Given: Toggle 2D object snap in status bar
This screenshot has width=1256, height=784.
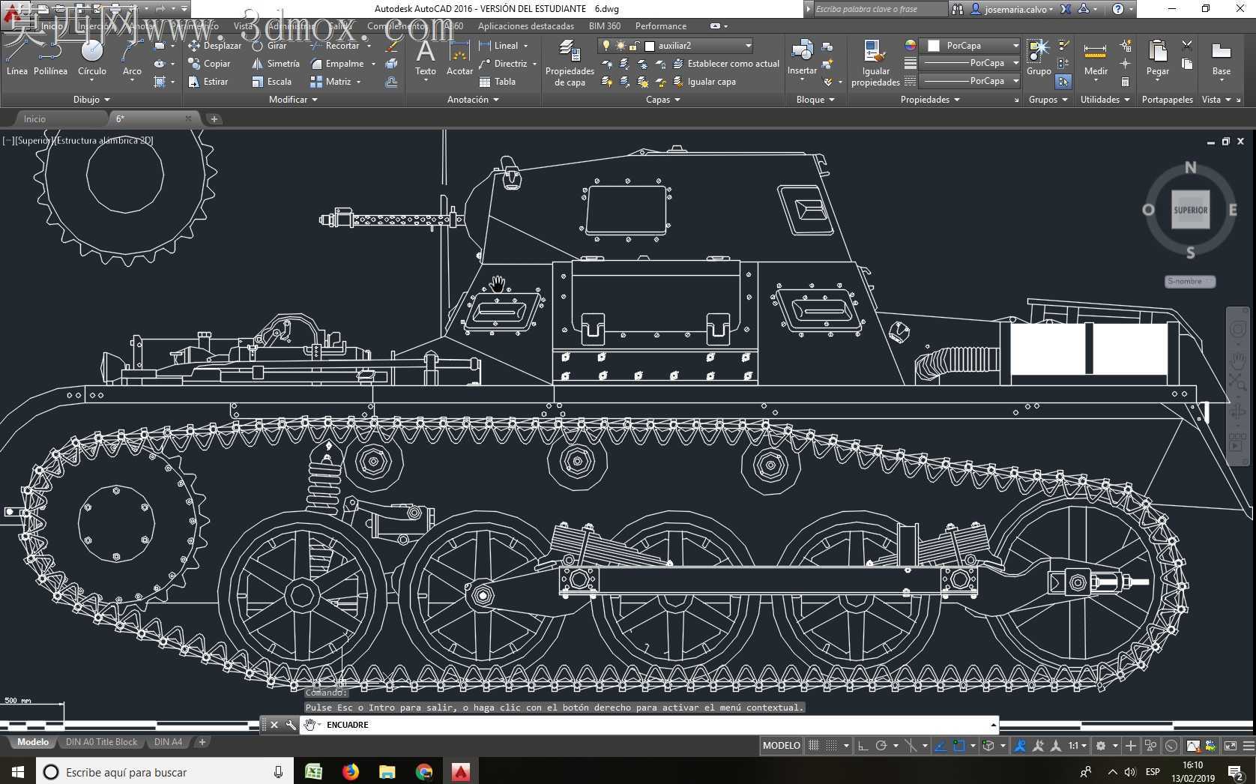Looking at the screenshot, I should pos(958,746).
